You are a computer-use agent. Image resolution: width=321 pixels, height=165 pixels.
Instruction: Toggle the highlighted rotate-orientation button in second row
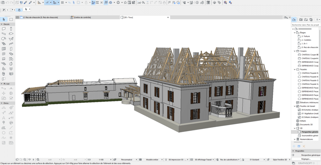(19, 10)
